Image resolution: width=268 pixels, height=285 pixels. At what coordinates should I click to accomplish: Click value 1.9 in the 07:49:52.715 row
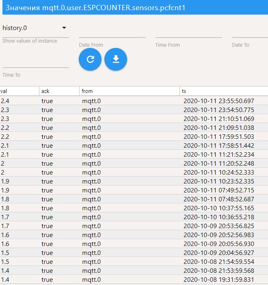5,190
